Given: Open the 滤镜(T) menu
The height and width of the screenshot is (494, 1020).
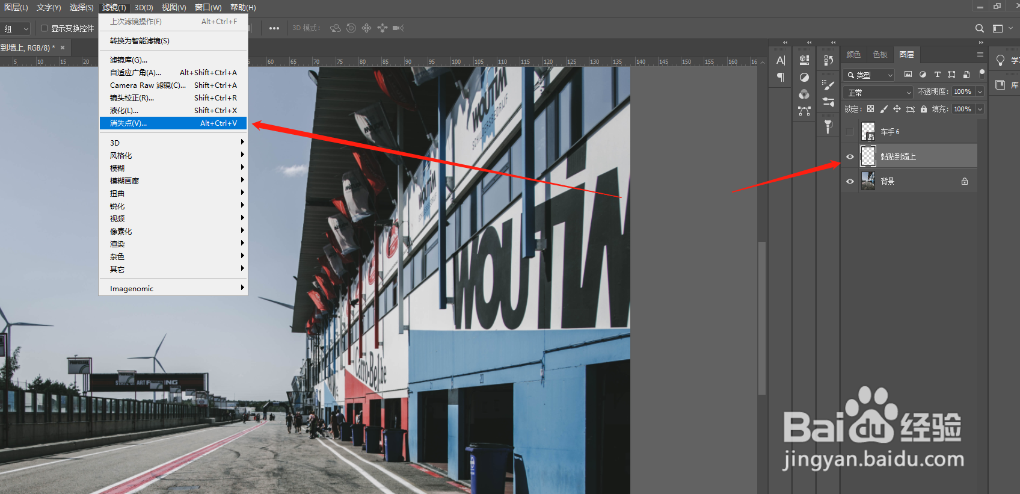Looking at the screenshot, I should 114,7.
